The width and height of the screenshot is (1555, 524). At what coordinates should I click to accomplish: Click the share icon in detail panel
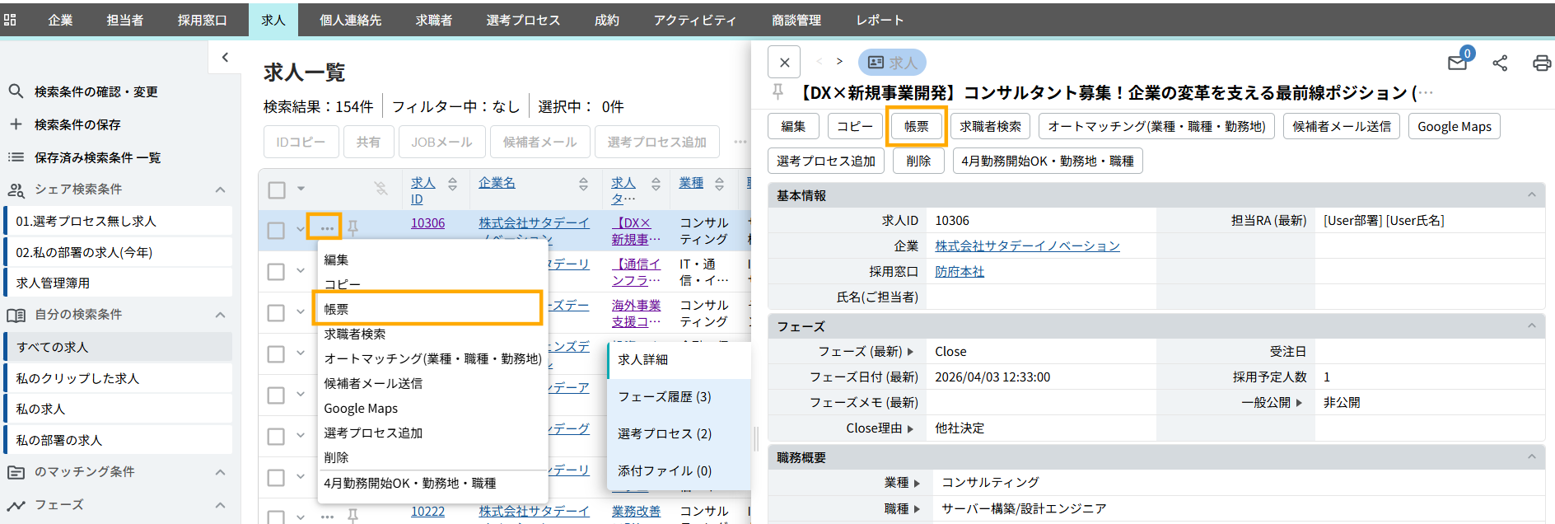coord(1500,63)
